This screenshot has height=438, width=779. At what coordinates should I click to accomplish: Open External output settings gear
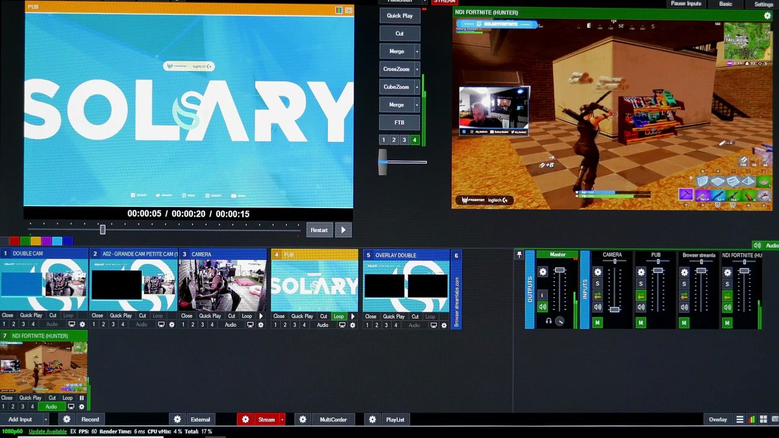[178, 419]
